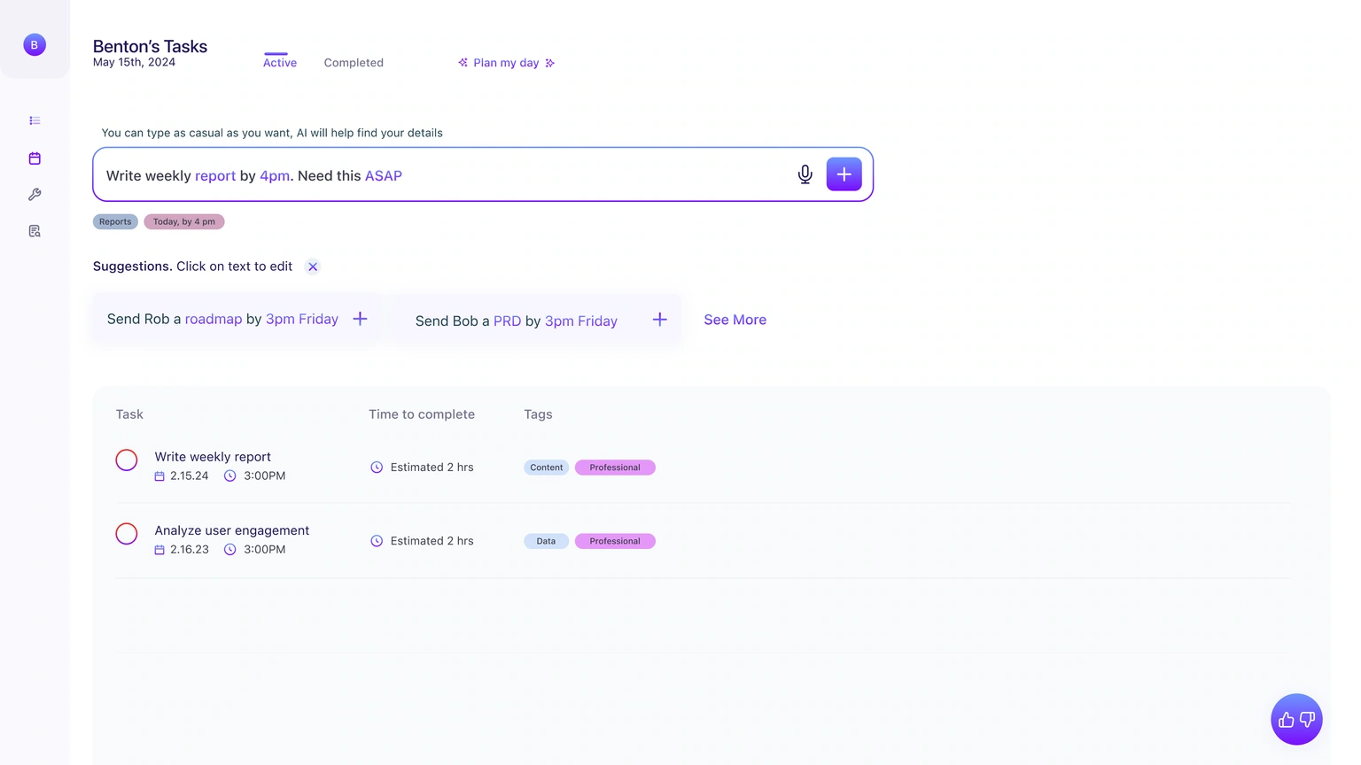This screenshot has width=1361, height=765.
Task: Click the Data tag
Action: point(547,541)
